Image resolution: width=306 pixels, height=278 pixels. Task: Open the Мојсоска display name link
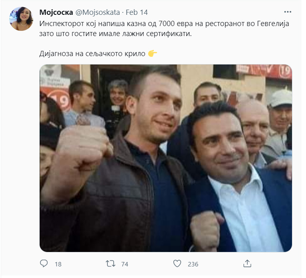point(56,12)
